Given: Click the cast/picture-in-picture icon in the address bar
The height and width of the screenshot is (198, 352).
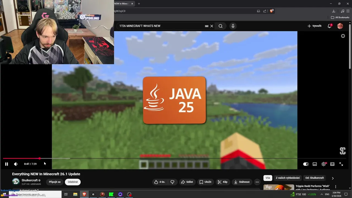Looking at the screenshot, I should tap(258, 11).
